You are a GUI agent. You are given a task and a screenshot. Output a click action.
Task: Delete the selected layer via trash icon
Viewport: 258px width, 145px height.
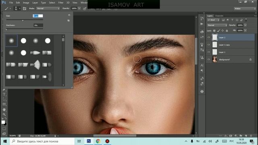click(x=251, y=136)
